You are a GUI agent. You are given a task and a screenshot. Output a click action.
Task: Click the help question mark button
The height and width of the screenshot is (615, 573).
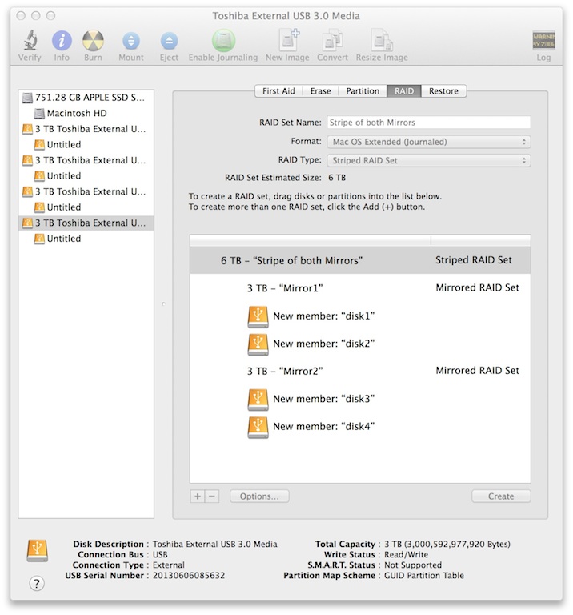point(37,583)
